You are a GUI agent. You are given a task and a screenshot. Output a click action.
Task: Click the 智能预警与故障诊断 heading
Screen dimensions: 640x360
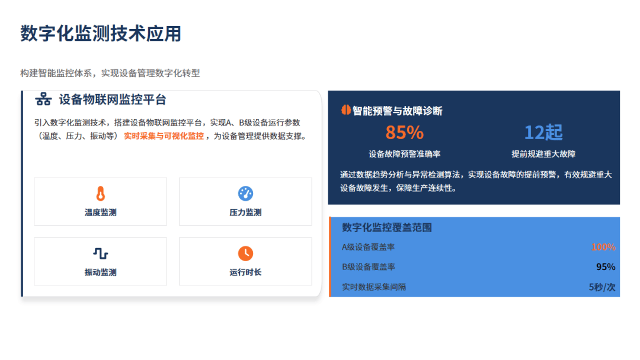coord(398,111)
